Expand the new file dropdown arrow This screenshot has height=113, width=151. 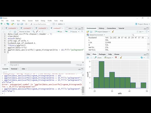[4, 24]
